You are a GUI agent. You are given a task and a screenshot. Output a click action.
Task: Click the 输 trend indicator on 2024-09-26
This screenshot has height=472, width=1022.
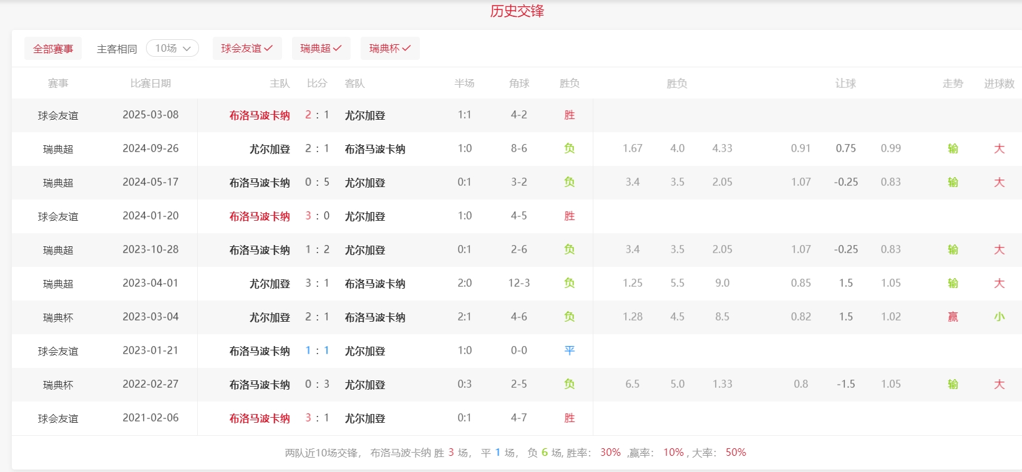tap(953, 148)
